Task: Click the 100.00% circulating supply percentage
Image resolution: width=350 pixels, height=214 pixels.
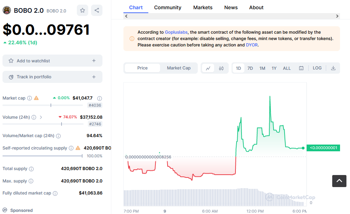Action: tap(94, 156)
